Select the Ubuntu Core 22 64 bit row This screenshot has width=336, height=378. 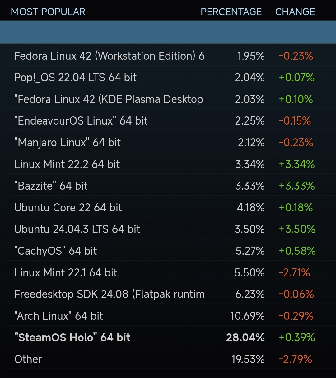68,207
